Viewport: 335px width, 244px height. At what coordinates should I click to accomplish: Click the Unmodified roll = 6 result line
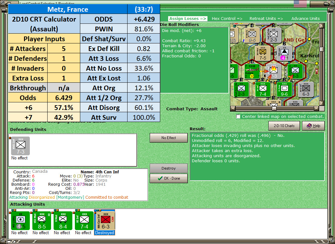[x=227, y=140]
